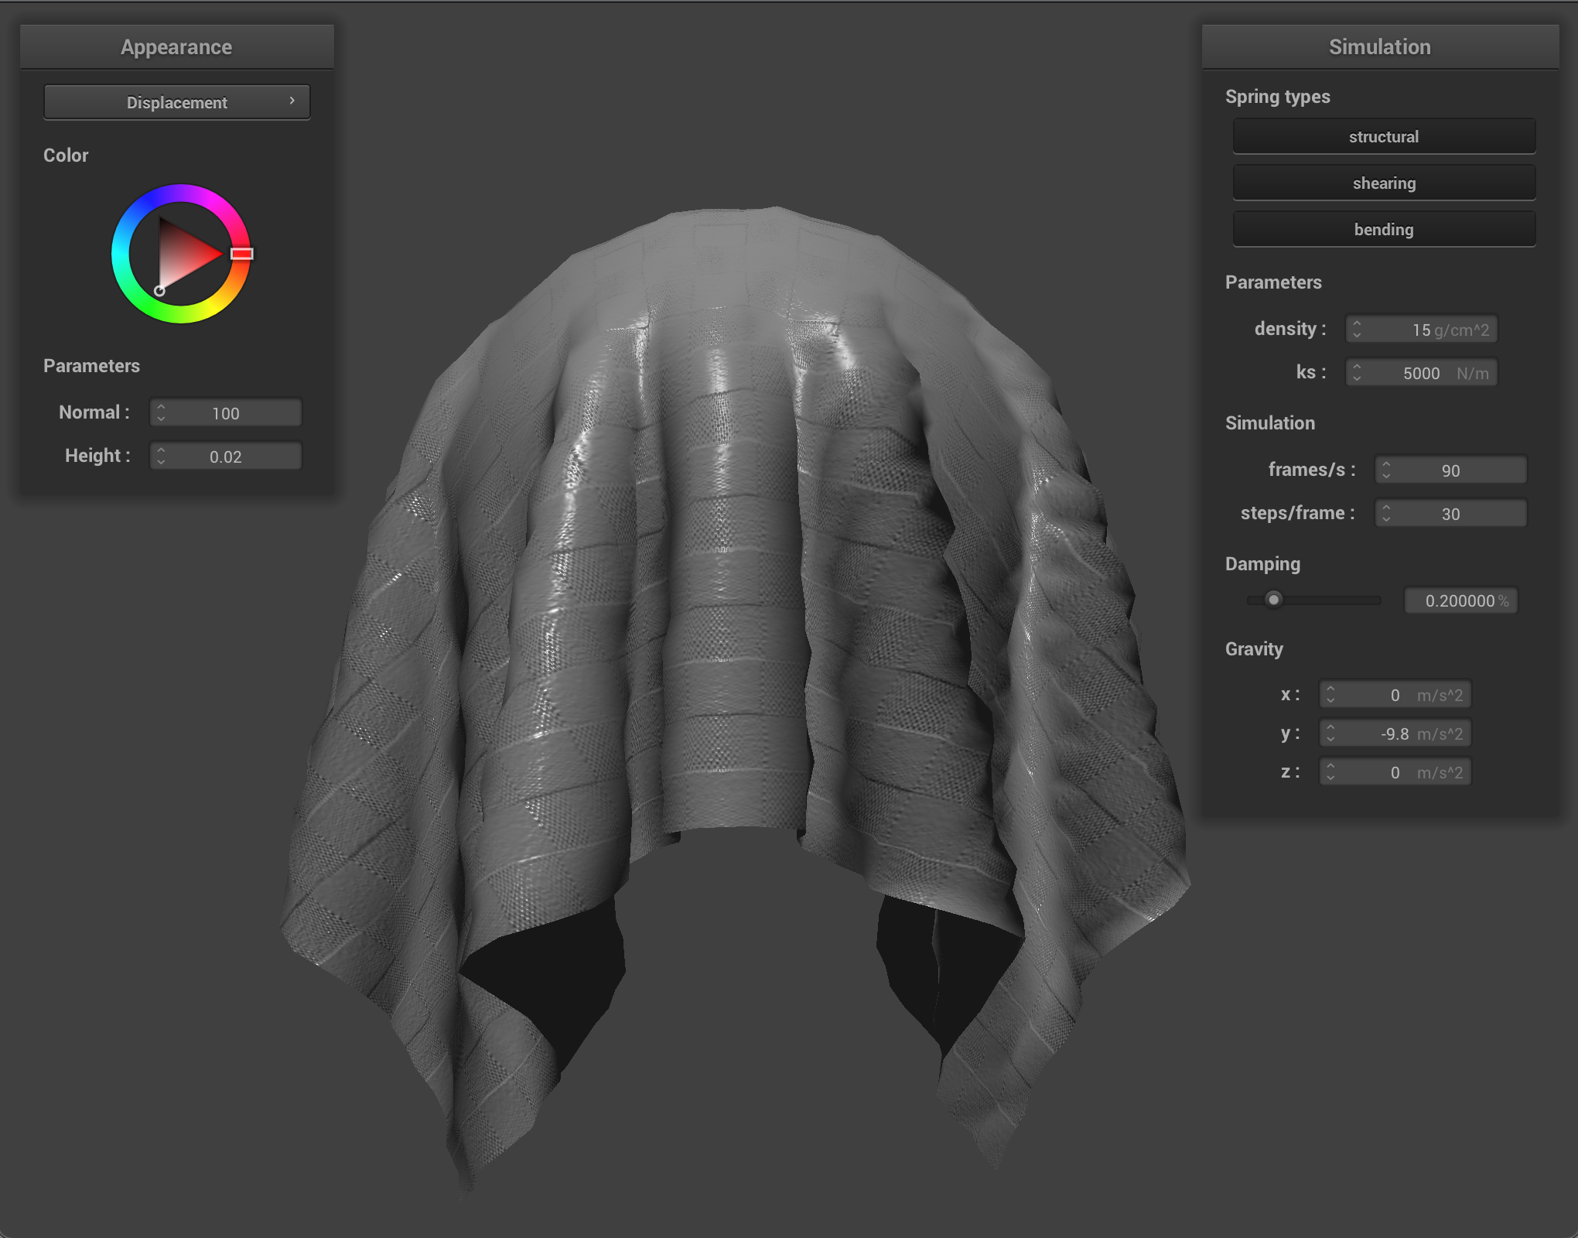This screenshot has height=1238, width=1578.
Task: Click the Simulation panel header
Action: coord(1380,47)
